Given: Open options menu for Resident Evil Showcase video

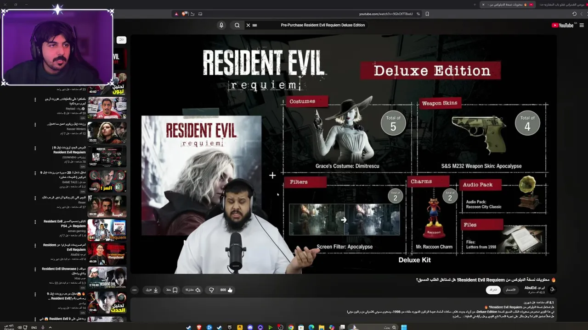Looking at the screenshot, I should [35, 269].
